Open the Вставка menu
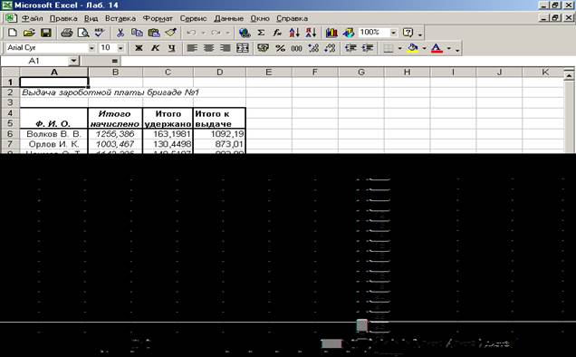 click(x=120, y=18)
